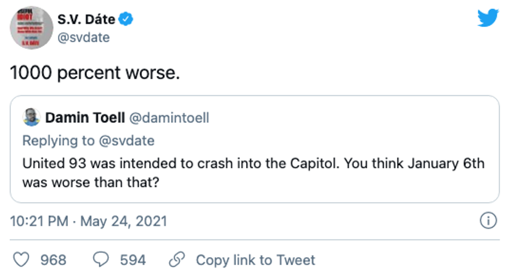Open the Twitter info circle icon

[x=488, y=221]
